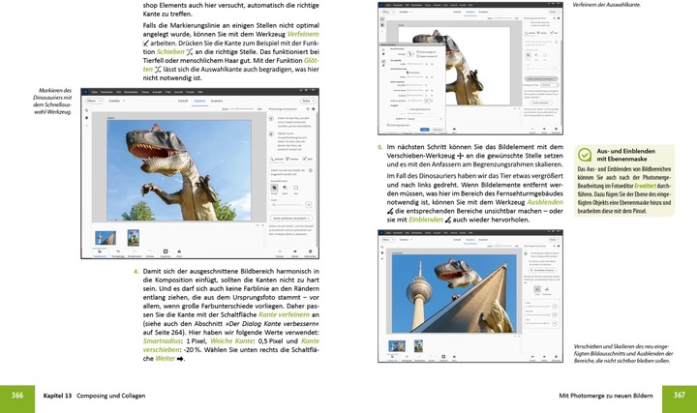Click Abbrechen icon in dinosaur sky screenshot
This screenshot has height=413, width=697.
[x=311, y=253]
